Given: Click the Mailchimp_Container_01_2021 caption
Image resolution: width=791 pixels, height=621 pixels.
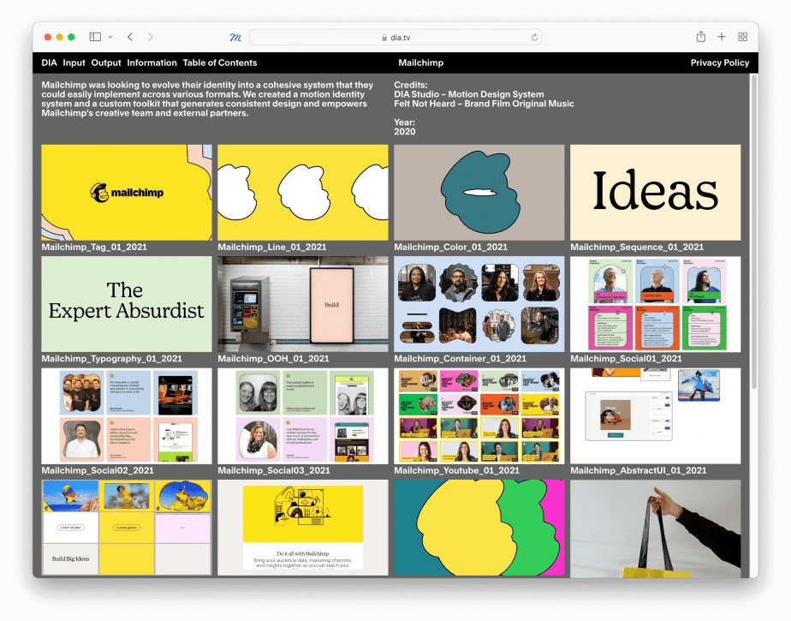Looking at the screenshot, I should 460,358.
